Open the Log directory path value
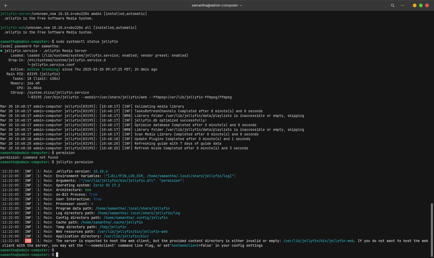This screenshot has height=258, width=434. [x=138, y=213]
